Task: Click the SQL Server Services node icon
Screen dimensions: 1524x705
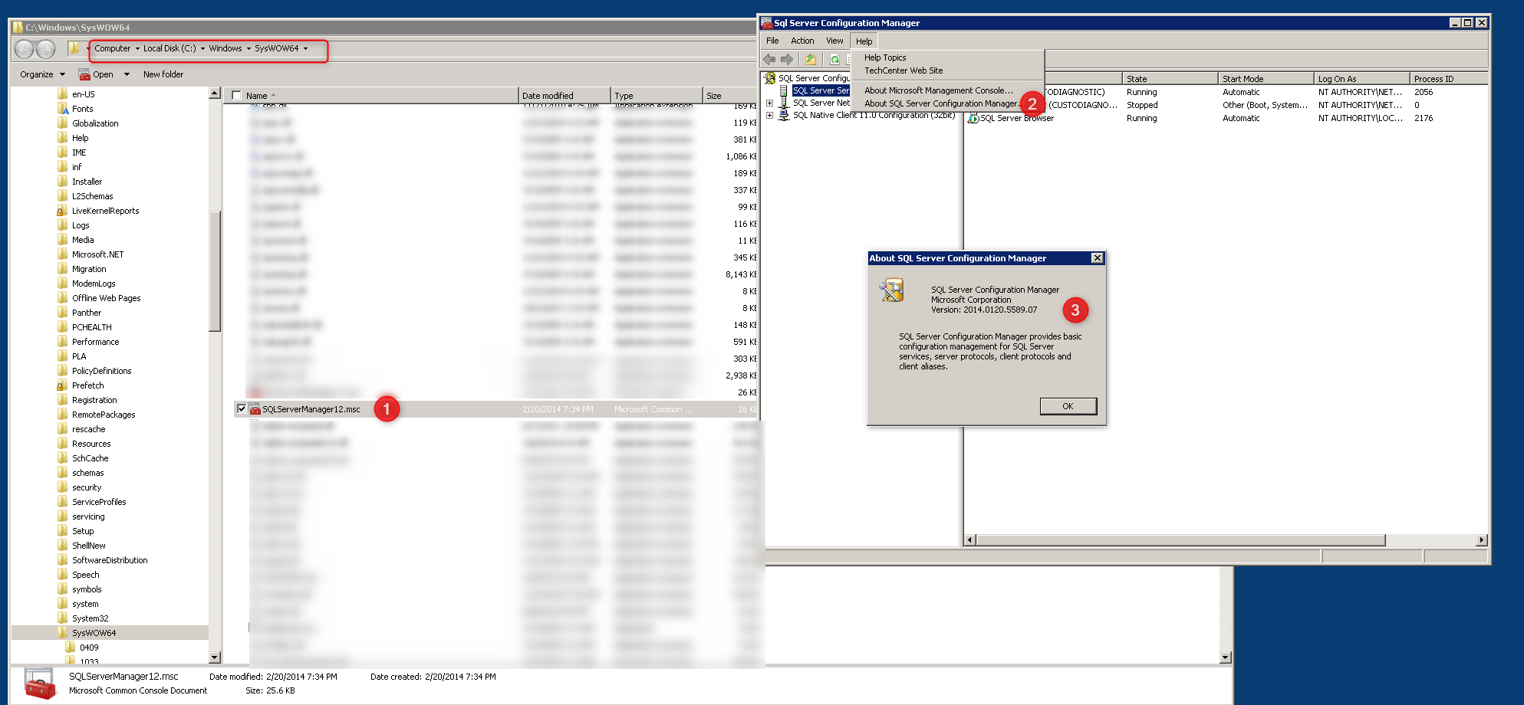Action: pos(784,90)
